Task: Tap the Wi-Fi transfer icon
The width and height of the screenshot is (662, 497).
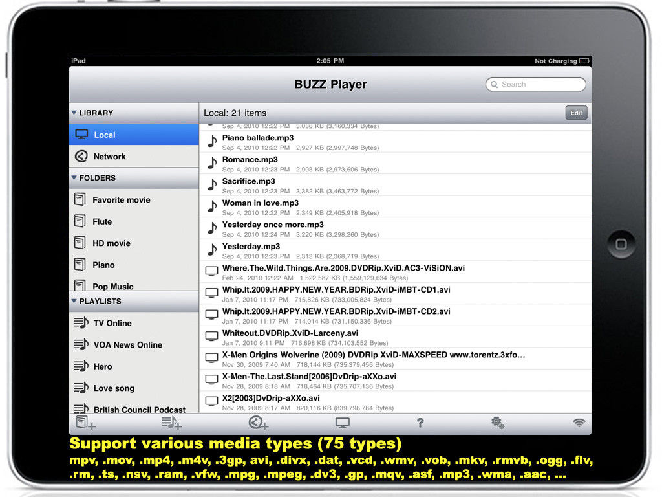Action: point(579,423)
